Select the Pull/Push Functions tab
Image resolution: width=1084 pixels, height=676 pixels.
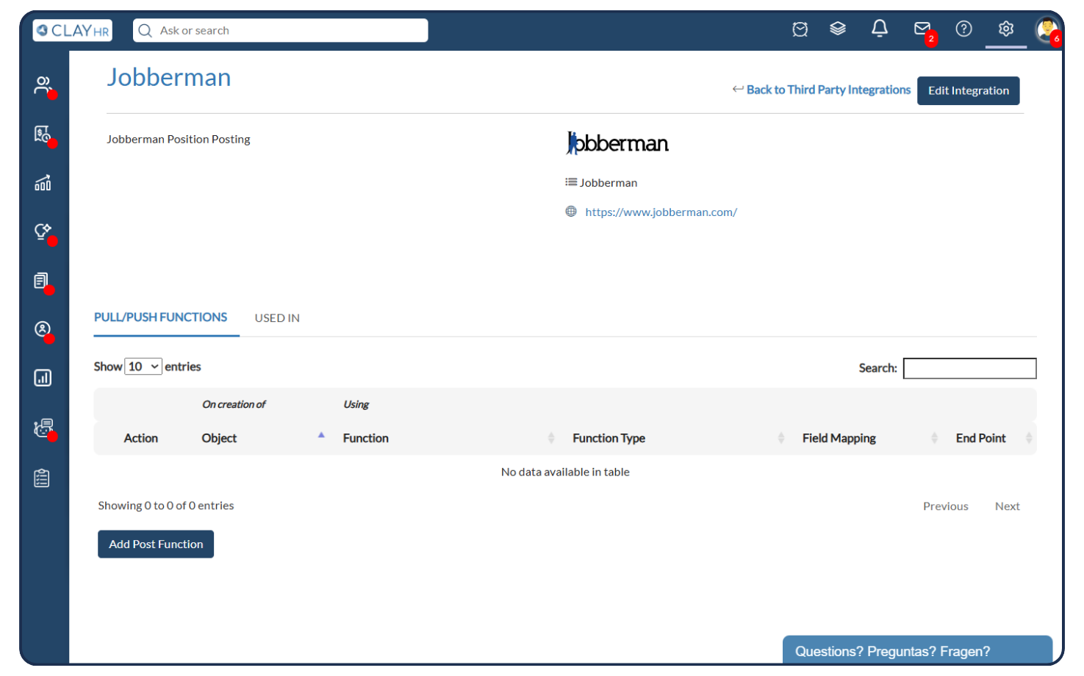(160, 317)
